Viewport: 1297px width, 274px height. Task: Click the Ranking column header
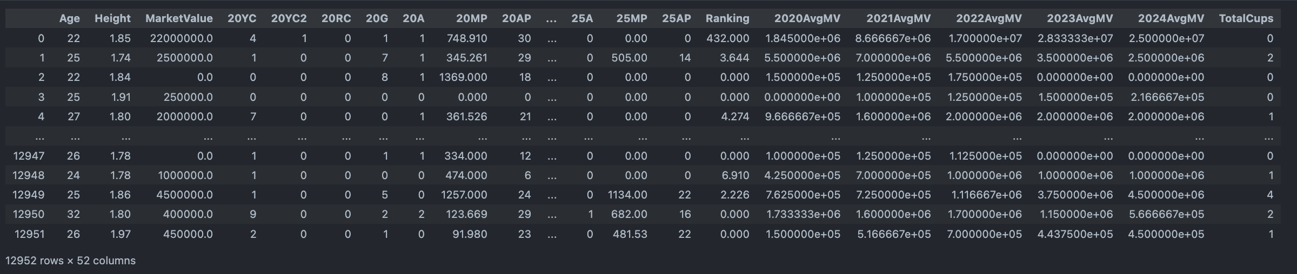coord(727,18)
